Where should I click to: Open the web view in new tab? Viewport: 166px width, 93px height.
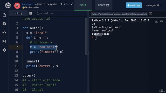tap(150, 14)
